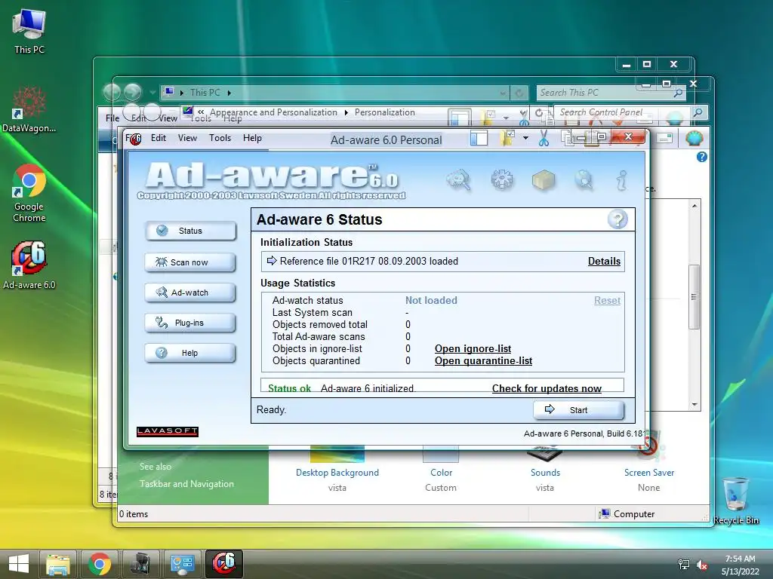
Task: Open the quarantine box icon in Ad-aware
Action: [x=544, y=179]
